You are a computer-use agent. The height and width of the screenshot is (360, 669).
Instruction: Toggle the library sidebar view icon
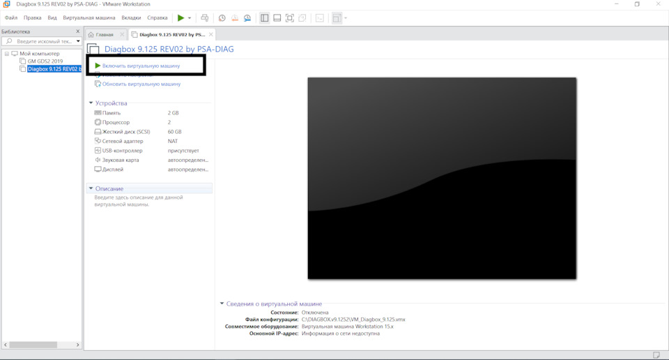(x=265, y=18)
